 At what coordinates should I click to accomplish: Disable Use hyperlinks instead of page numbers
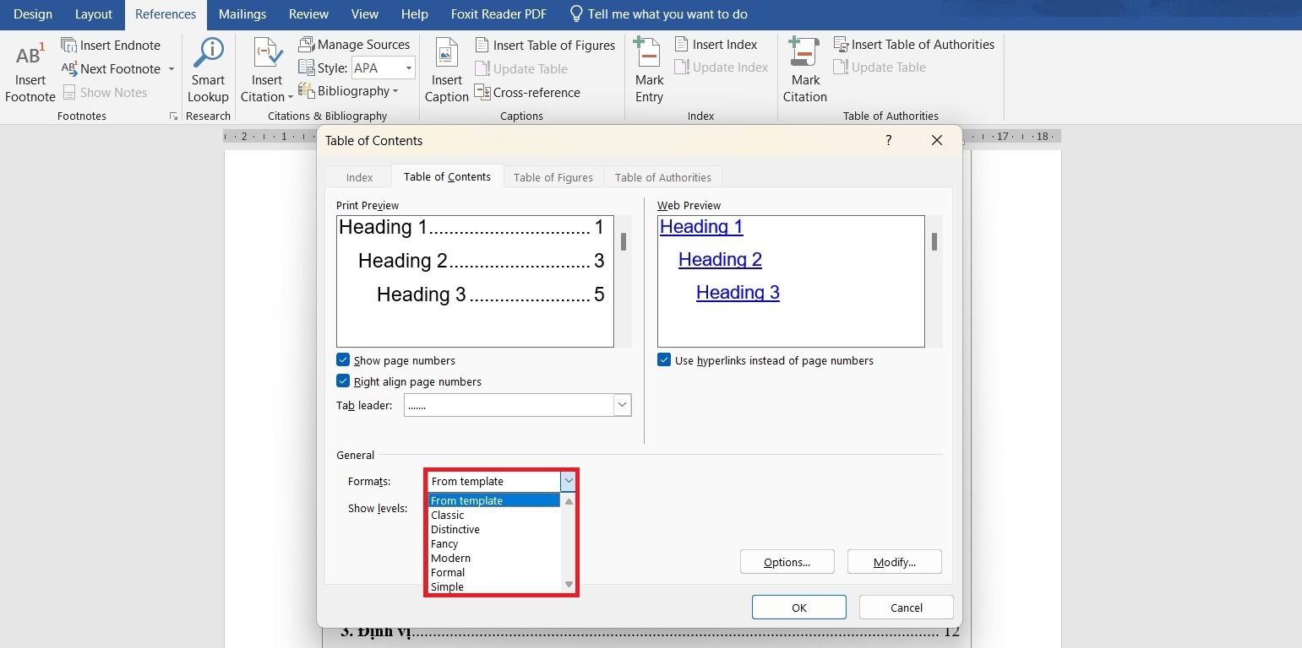tap(664, 360)
